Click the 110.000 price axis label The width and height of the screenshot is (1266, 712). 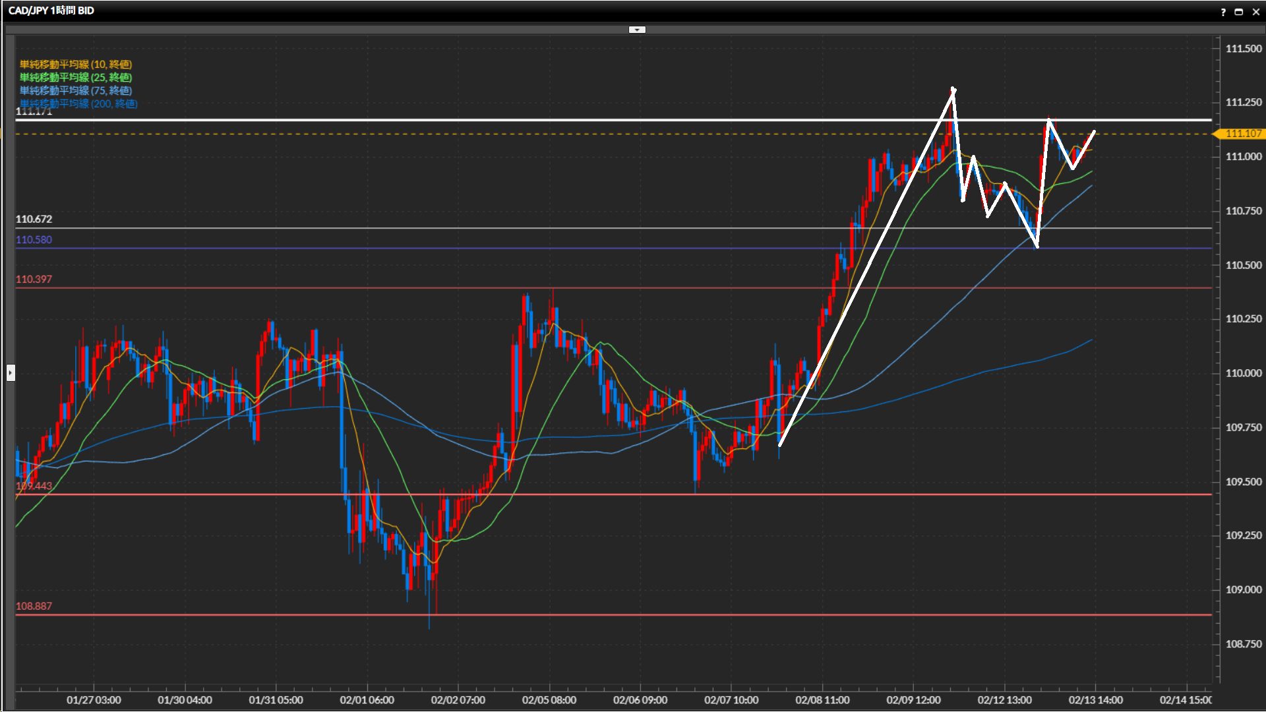click(1243, 373)
